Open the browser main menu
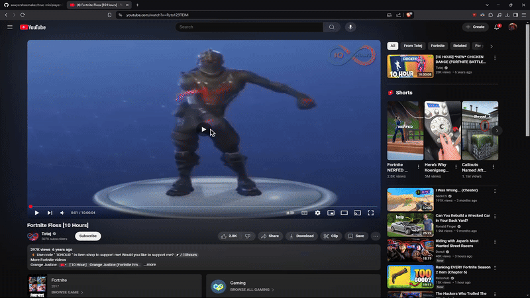 524,15
